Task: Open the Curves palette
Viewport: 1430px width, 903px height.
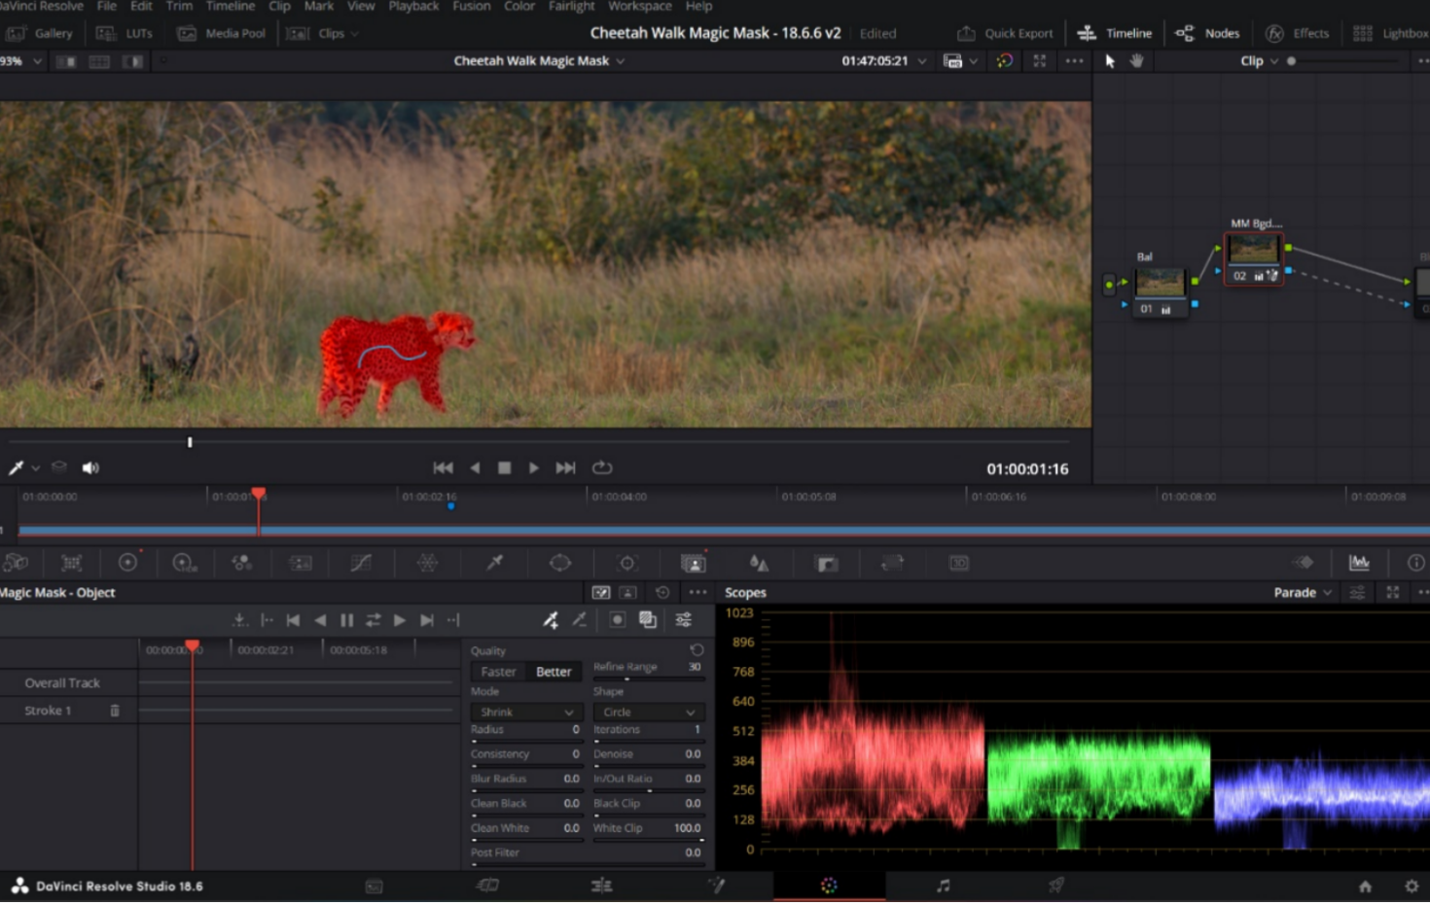Action: pyautogui.click(x=361, y=563)
